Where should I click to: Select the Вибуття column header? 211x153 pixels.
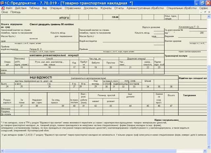pyautogui.click(x=96, y=63)
